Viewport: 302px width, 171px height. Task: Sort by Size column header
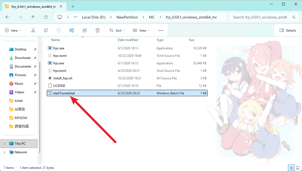point(191,40)
